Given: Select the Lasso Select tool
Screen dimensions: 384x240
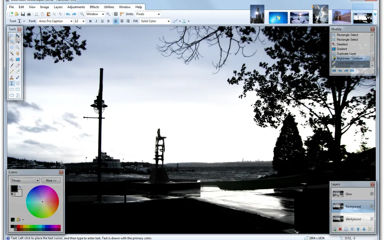Looking at the screenshot, I should click(12, 41).
